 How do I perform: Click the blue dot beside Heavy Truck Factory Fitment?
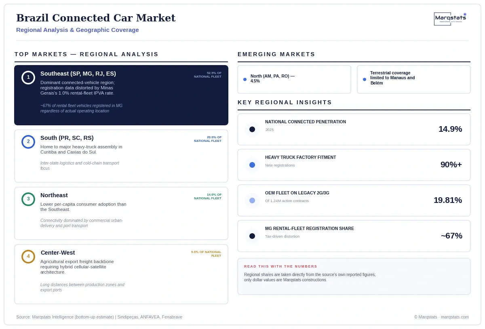tap(252, 165)
